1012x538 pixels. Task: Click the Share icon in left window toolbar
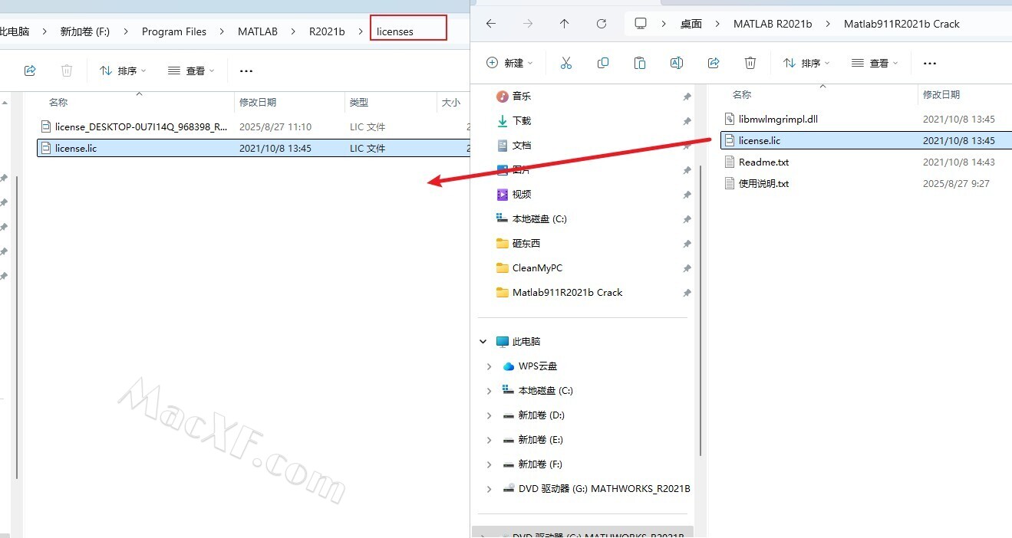coord(30,71)
